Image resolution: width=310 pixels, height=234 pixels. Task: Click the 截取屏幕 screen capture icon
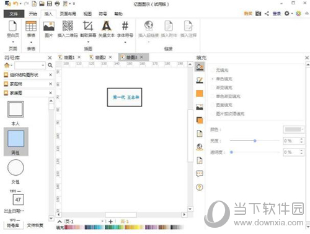coord(88,26)
